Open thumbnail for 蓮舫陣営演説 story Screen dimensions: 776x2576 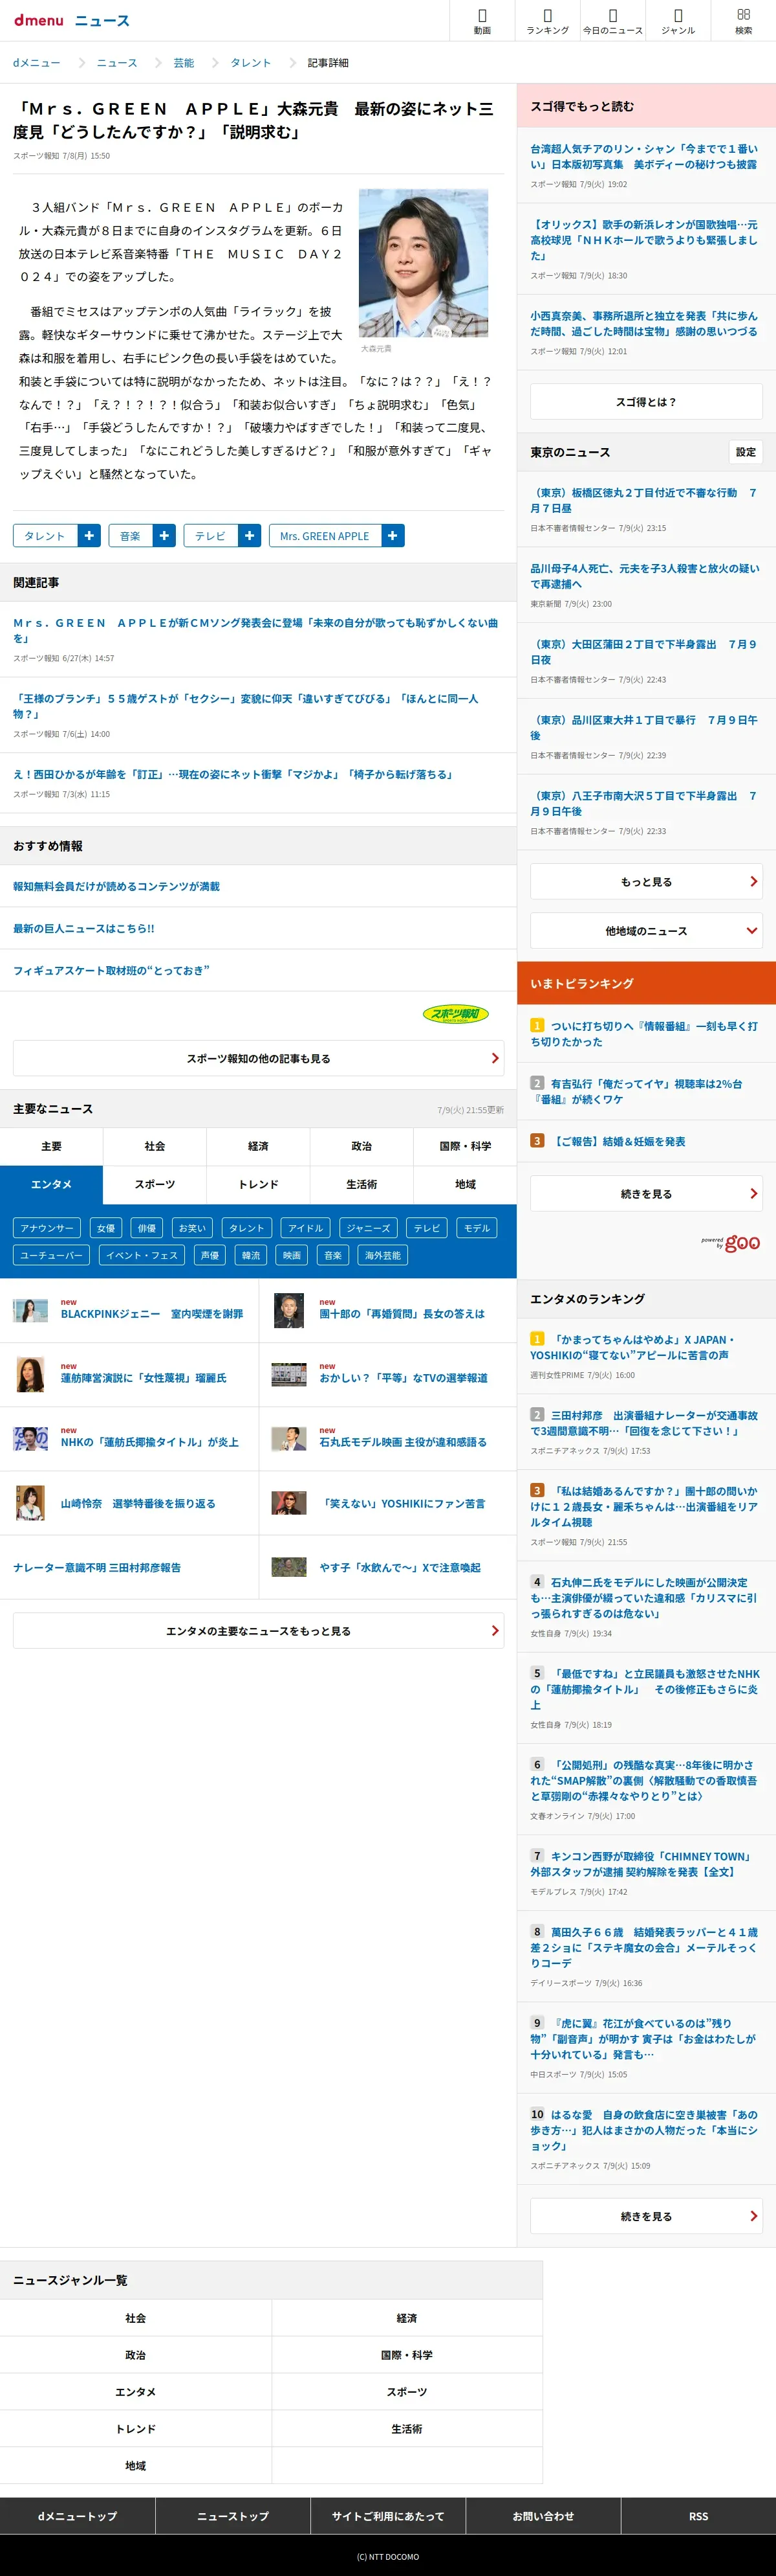30,1374
